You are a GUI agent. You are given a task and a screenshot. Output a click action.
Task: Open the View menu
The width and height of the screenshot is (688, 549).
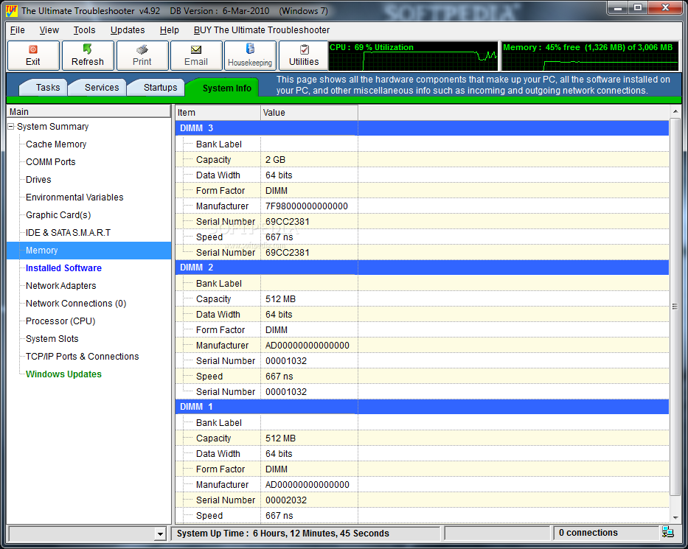tap(49, 29)
